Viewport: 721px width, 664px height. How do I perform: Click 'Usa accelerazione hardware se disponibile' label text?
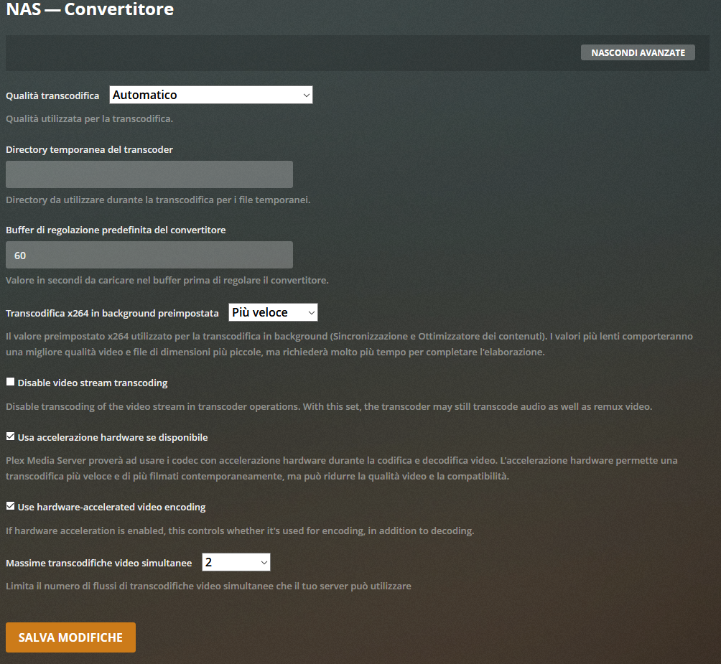tap(113, 437)
